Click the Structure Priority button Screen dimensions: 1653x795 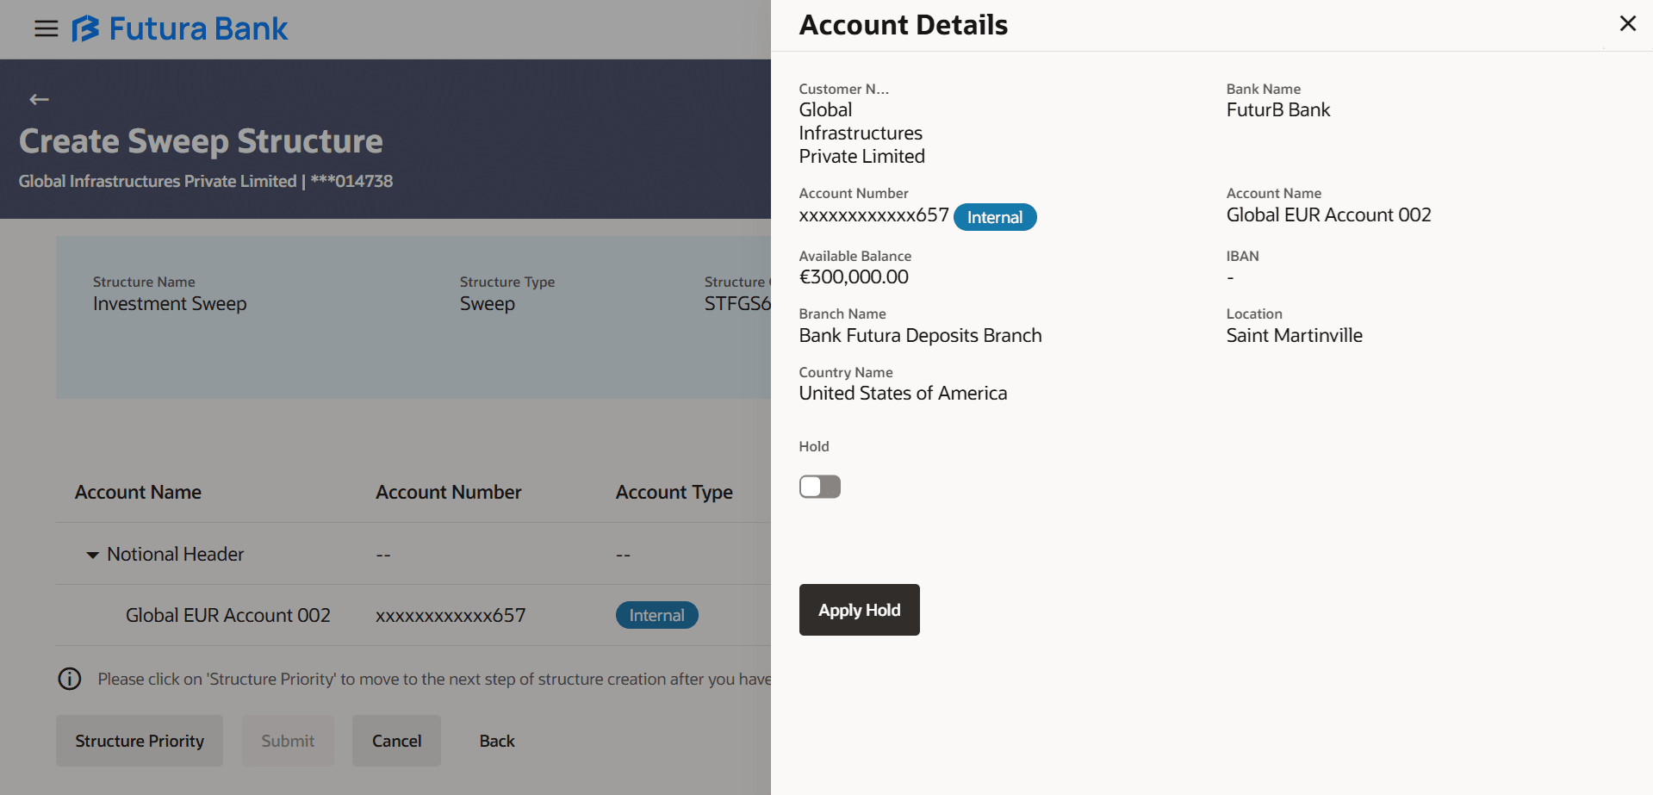coord(140,741)
